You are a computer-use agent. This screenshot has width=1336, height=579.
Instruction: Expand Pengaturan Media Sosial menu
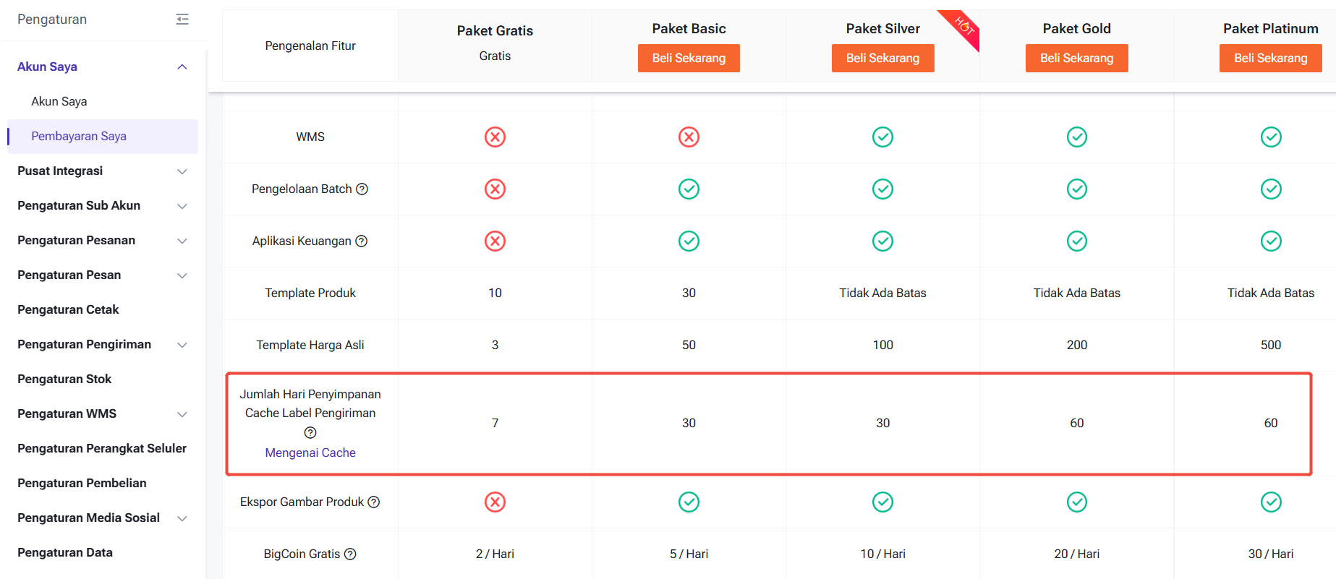point(182,518)
